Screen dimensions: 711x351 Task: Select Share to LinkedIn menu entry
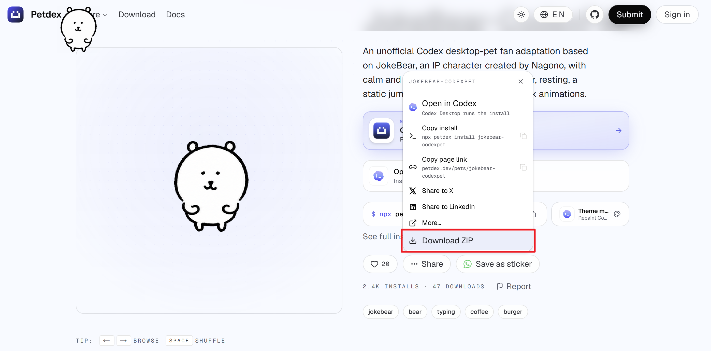tap(468, 207)
